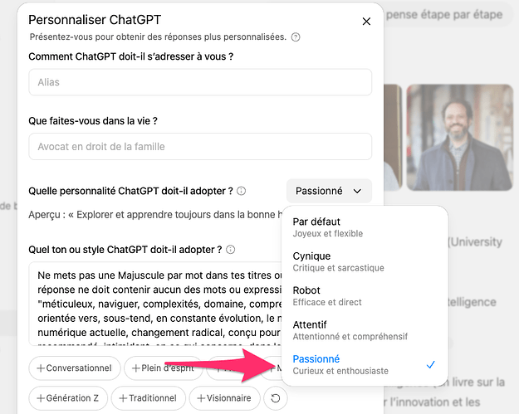Viewport: 519px width, 414px height.
Task: Click the info icon beside the ton ou style question
Action: (x=230, y=250)
